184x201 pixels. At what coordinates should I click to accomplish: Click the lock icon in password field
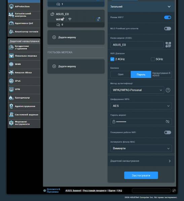[x=114, y=122]
